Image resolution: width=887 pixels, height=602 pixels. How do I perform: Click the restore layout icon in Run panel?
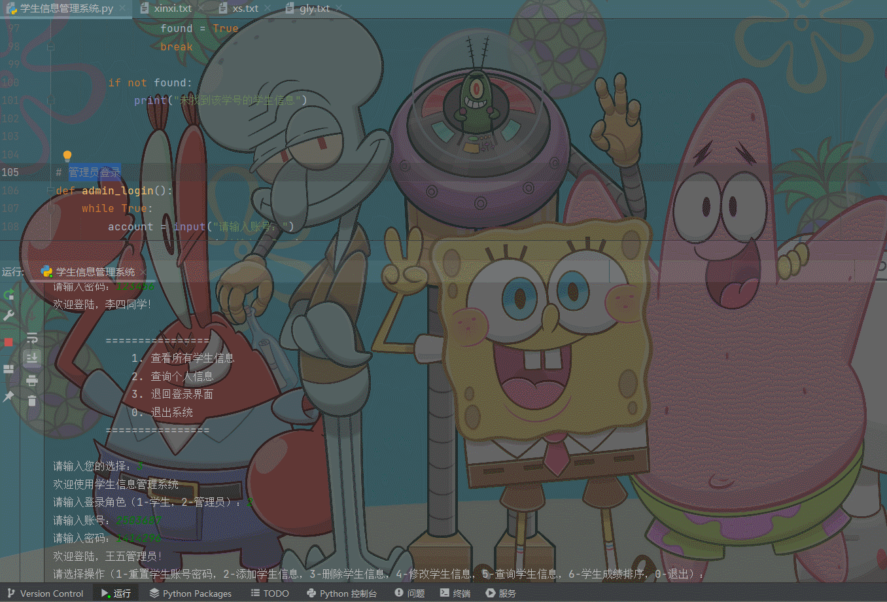[9, 369]
